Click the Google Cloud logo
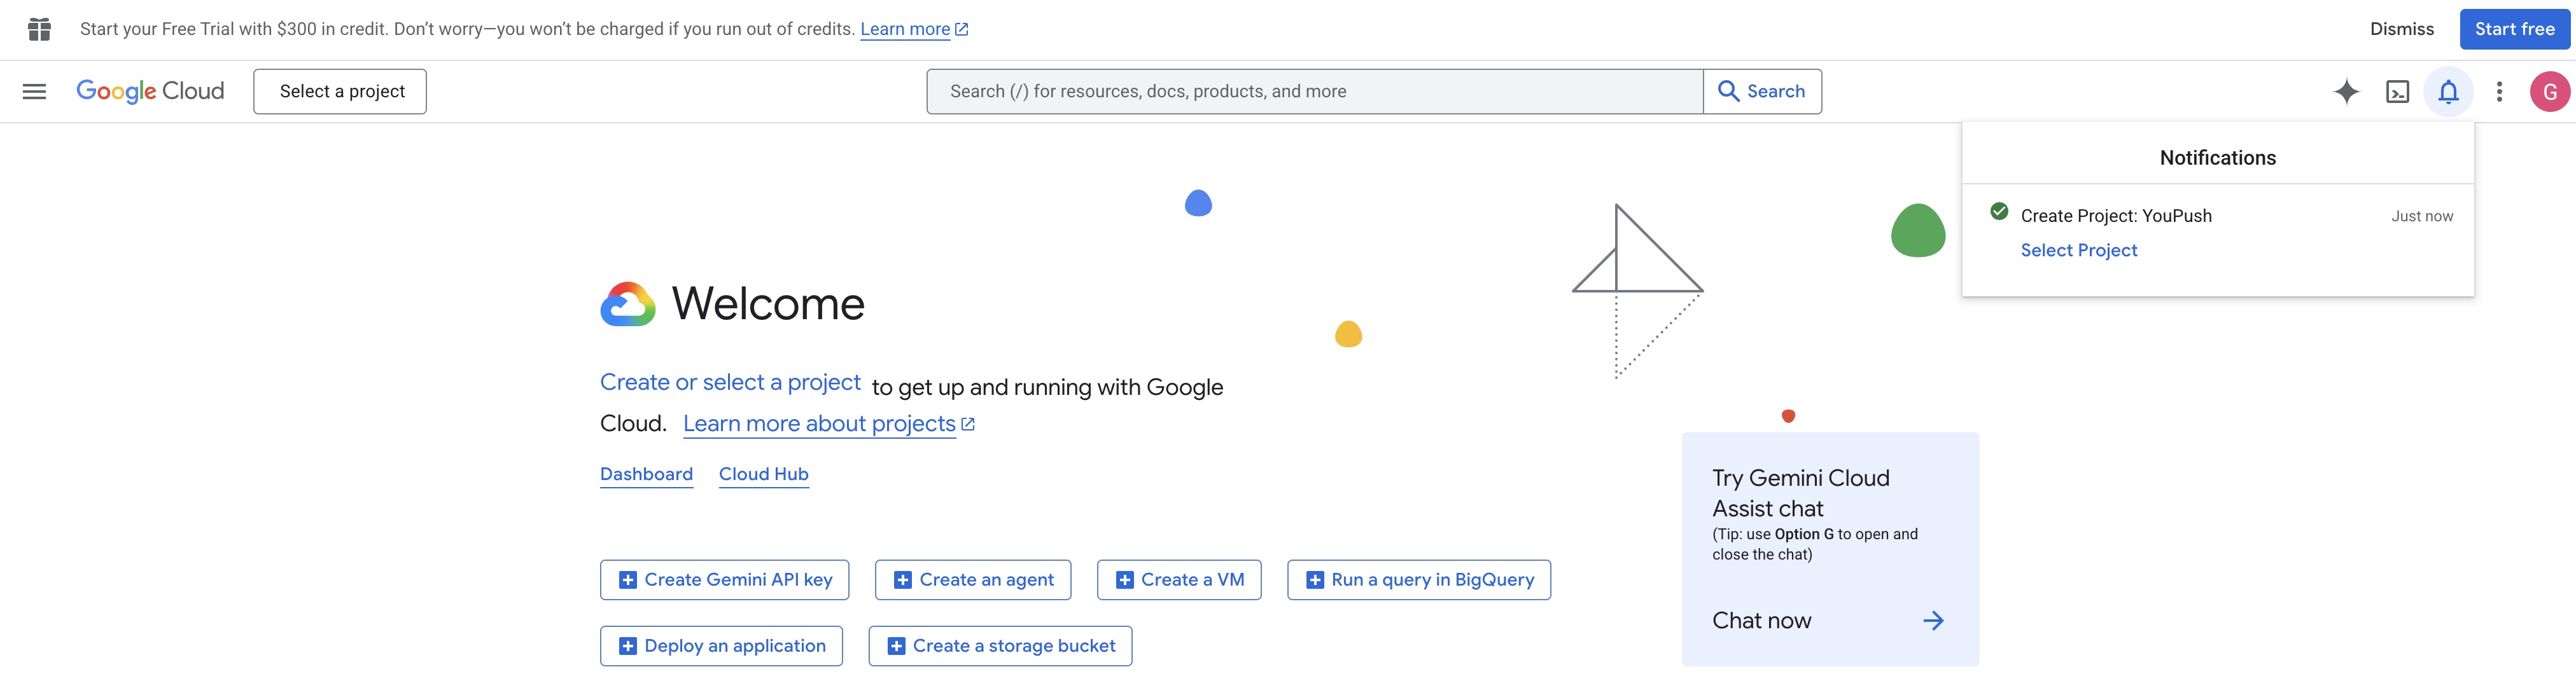 (150, 91)
